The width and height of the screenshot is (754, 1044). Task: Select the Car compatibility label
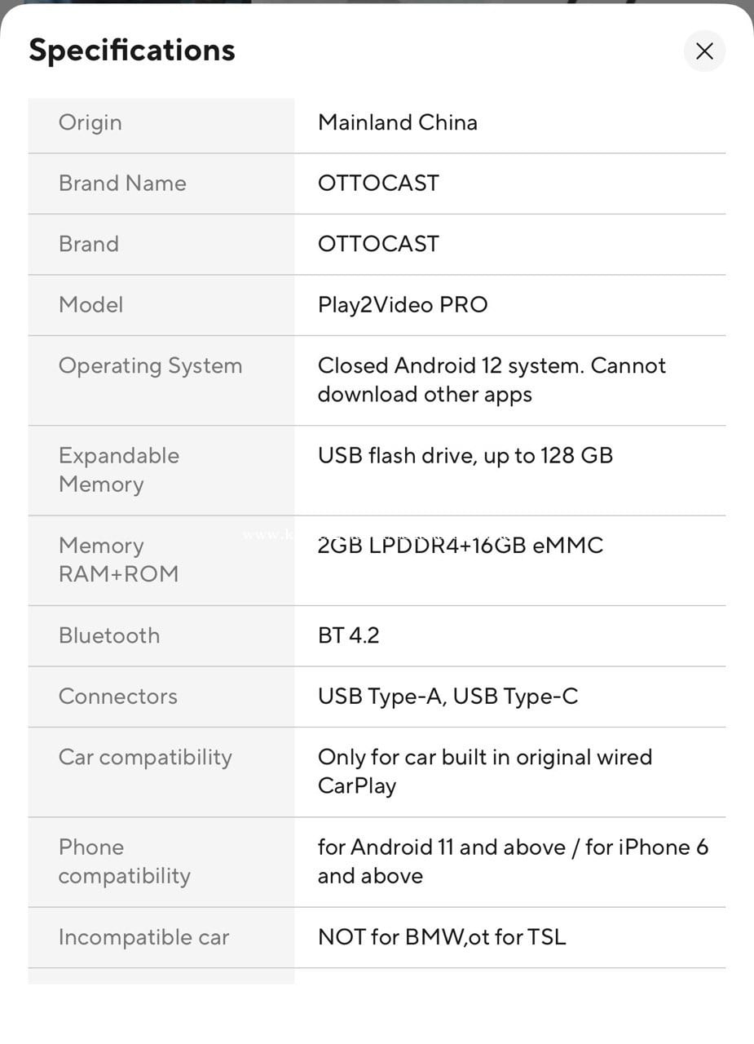(145, 757)
